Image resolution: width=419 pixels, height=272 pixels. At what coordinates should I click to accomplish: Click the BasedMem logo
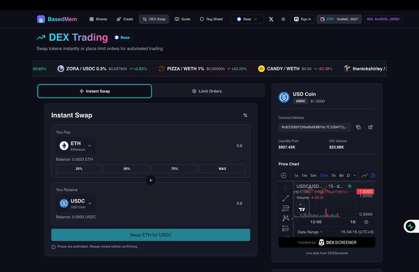[57, 19]
